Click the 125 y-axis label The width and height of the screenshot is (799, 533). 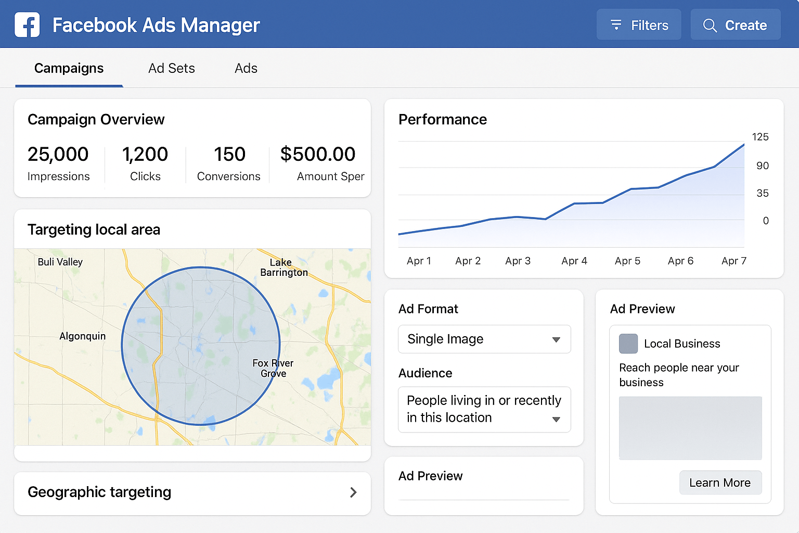pos(760,137)
